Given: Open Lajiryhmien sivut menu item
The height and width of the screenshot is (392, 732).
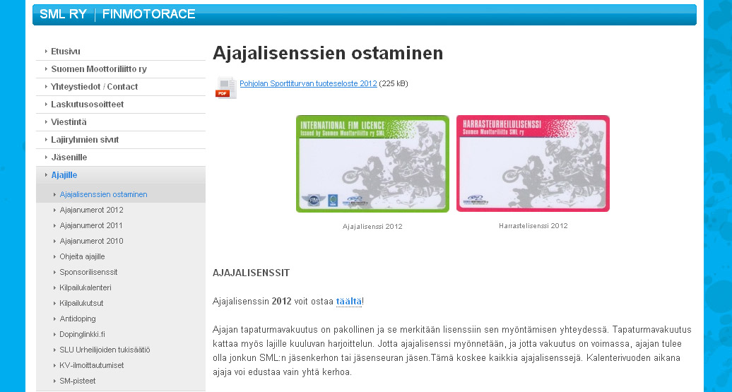Looking at the screenshot, I should [x=85, y=140].
